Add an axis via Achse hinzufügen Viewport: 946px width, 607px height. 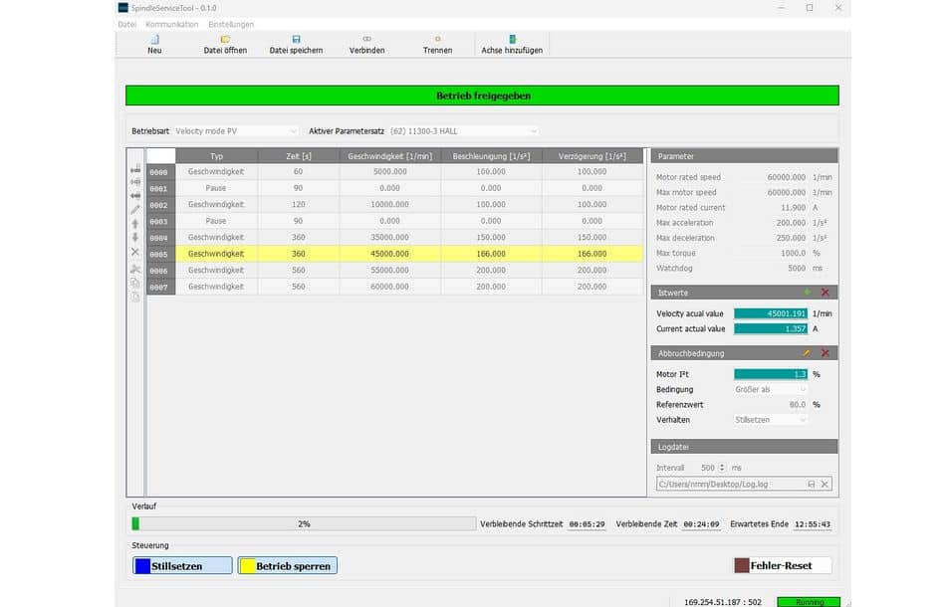click(512, 44)
